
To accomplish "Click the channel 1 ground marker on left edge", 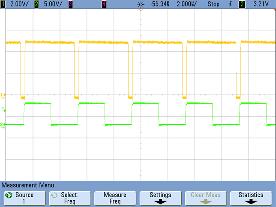I will (3, 95).
